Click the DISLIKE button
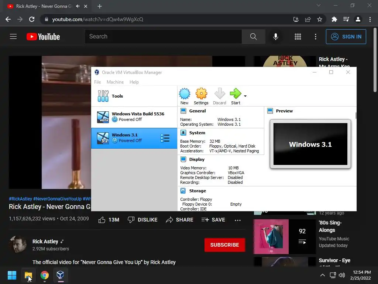The width and height of the screenshot is (378, 284). click(142, 220)
